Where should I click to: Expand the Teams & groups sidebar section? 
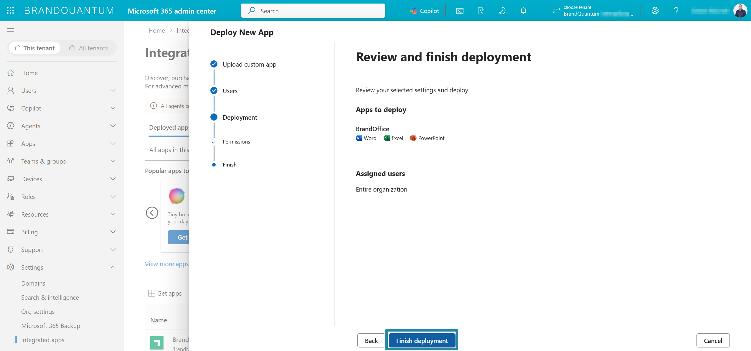[x=113, y=161]
